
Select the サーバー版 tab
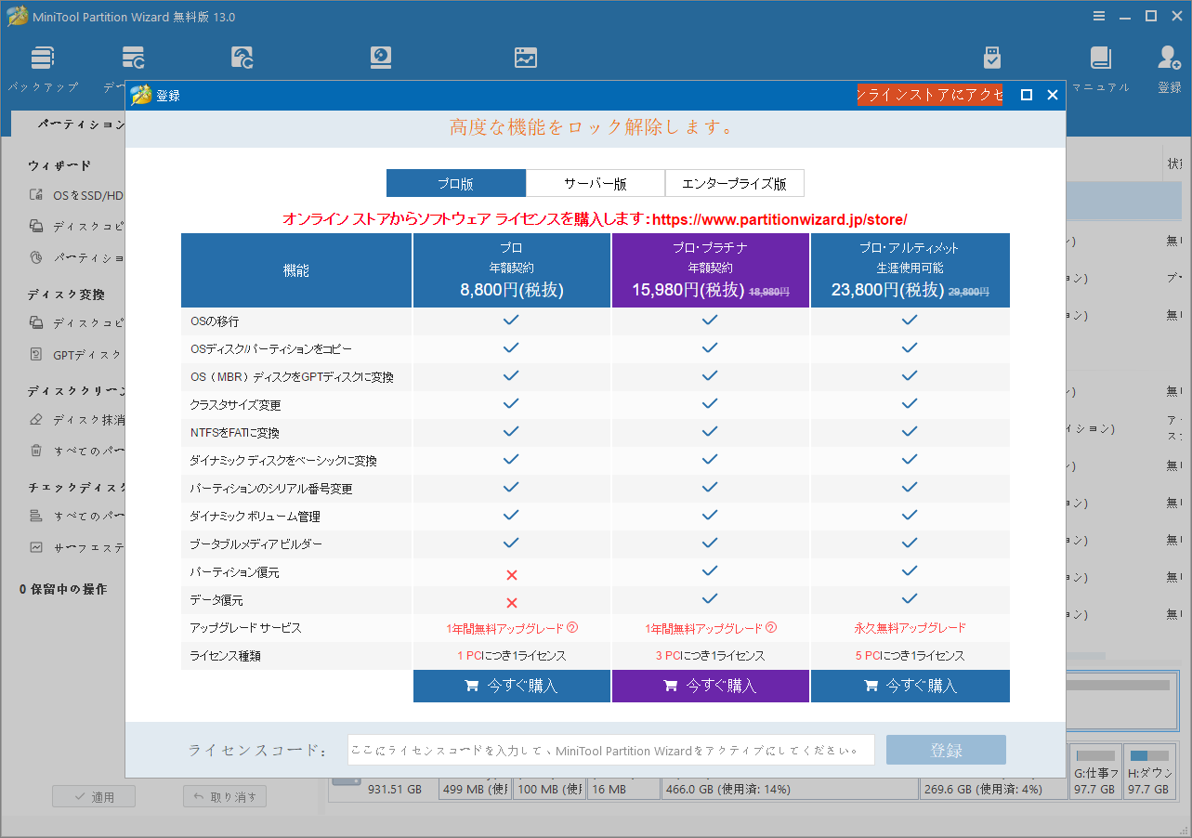coord(596,183)
